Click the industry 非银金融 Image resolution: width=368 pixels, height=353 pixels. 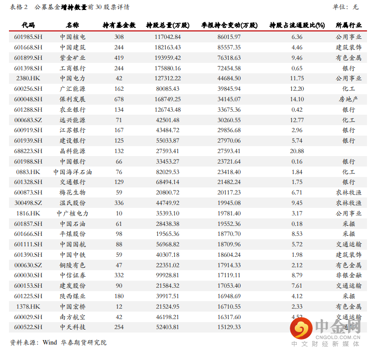pos(349,275)
